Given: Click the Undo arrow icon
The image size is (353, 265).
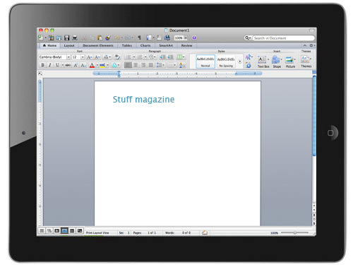Looking at the screenshot, I should tap(117, 37).
